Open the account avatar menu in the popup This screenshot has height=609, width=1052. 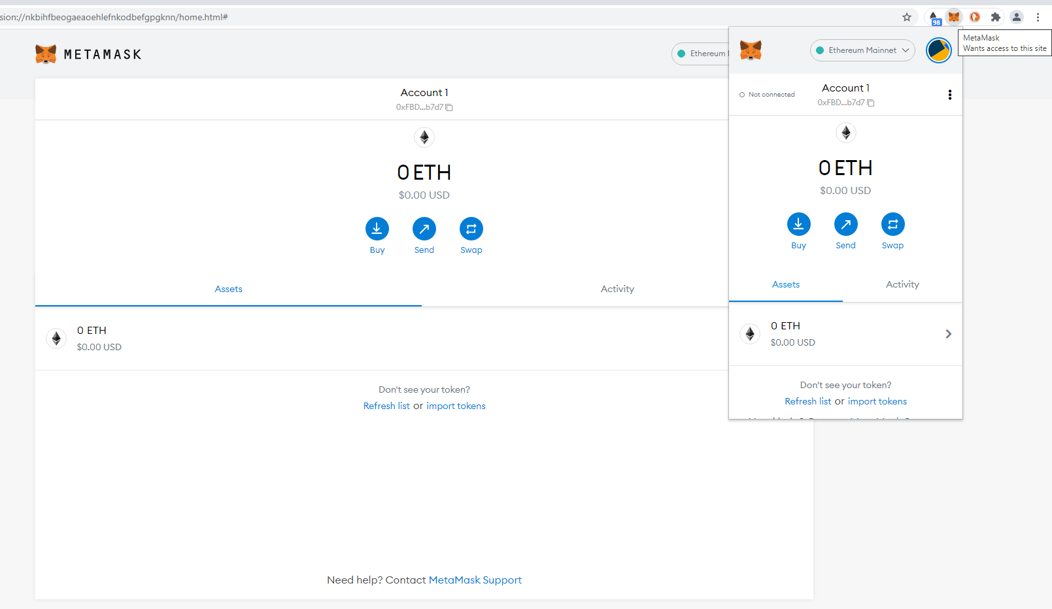(x=939, y=50)
